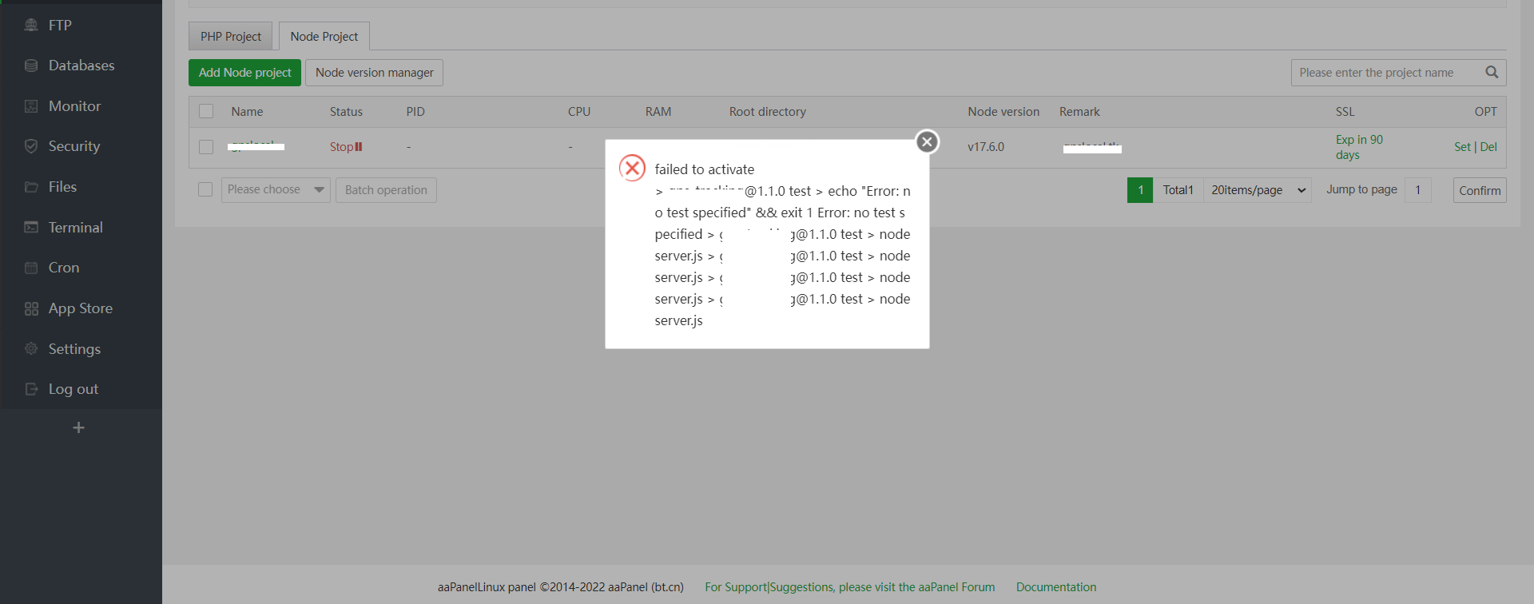Click the App Store grid icon

pyautogui.click(x=31, y=308)
